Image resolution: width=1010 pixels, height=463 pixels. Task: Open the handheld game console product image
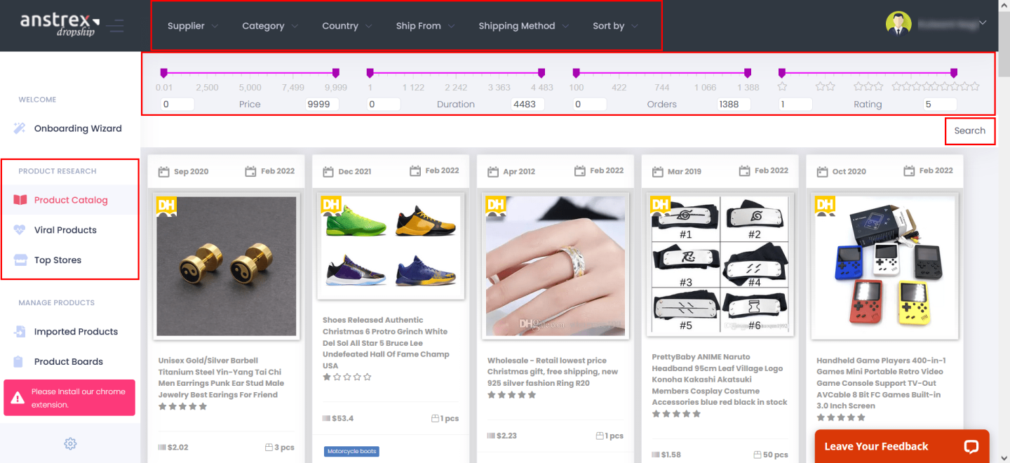pos(883,267)
